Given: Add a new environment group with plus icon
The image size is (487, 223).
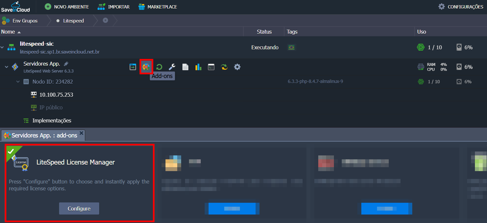Looking at the screenshot, I should point(105,20).
